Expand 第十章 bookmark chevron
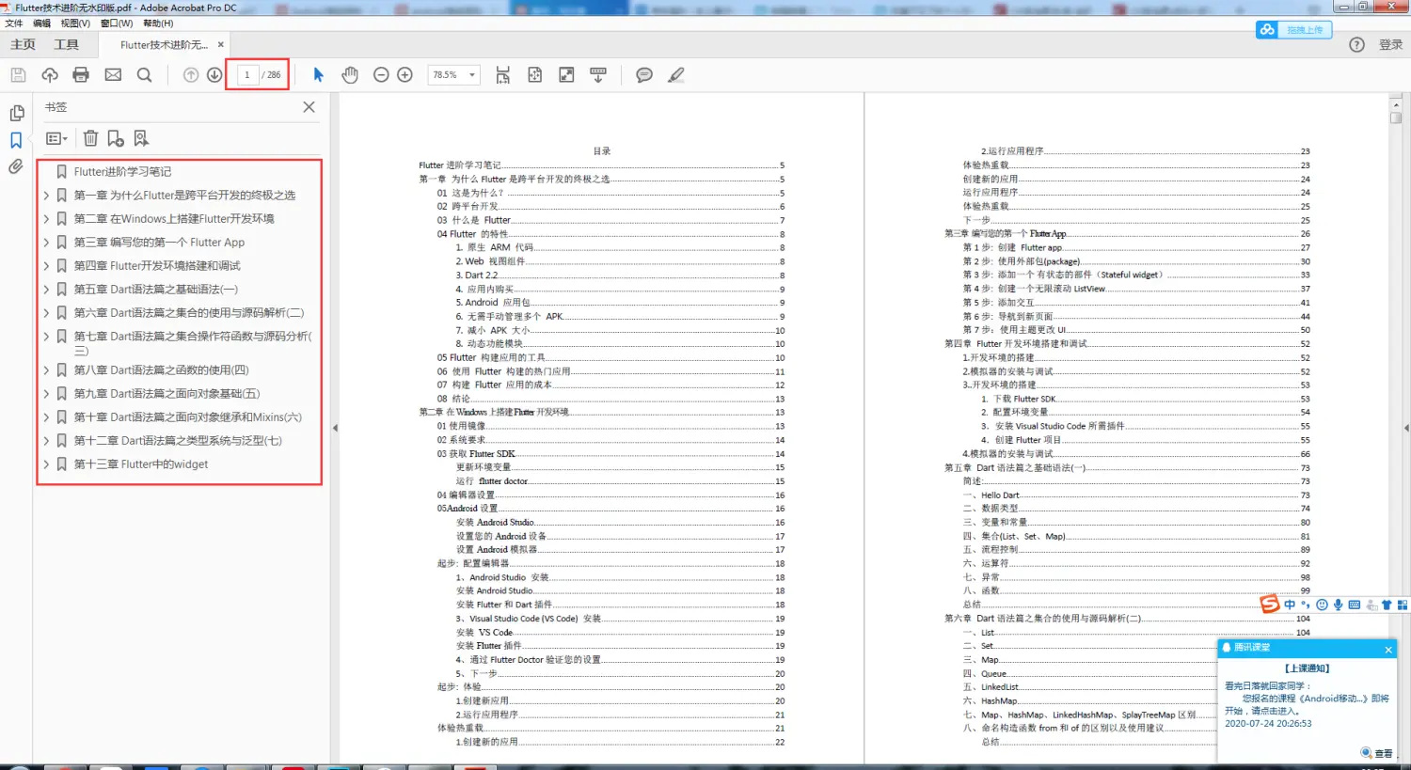The height and width of the screenshot is (770, 1411). 46,417
